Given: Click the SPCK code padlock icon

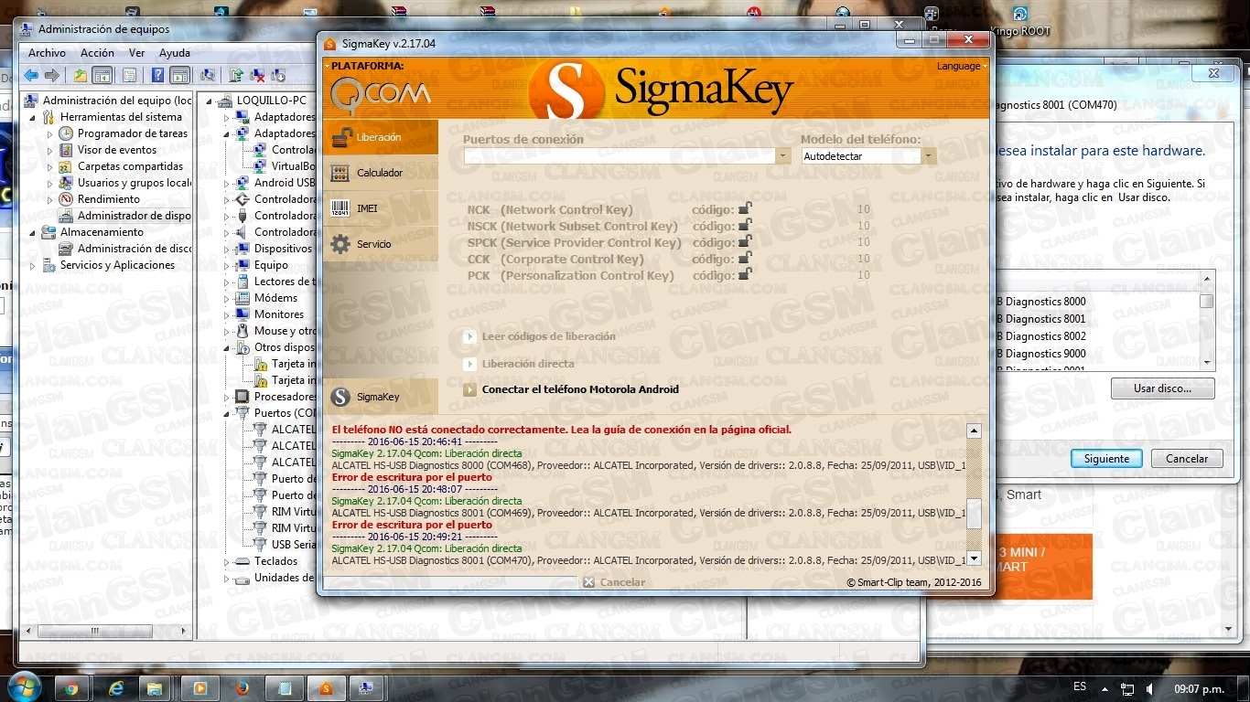Looking at the screenshot, I should point(745,242).
